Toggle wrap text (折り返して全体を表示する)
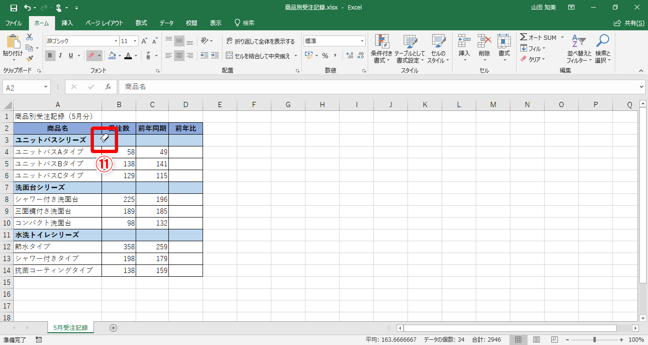Image resolution: width=648 pixels, height=345 pixels. [260, 41]
